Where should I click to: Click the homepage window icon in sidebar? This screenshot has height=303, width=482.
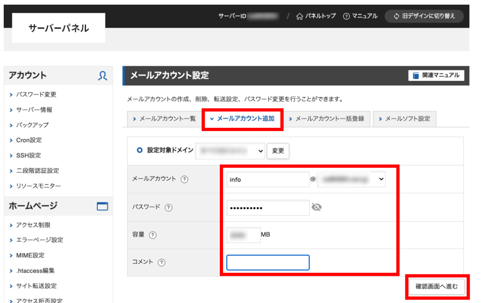(102, 206)
